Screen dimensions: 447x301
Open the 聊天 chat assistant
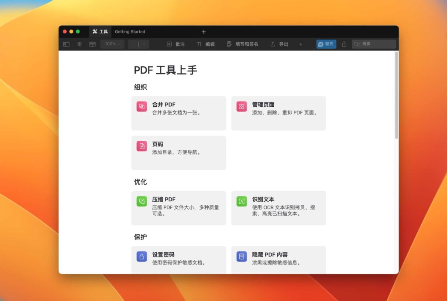326,44
